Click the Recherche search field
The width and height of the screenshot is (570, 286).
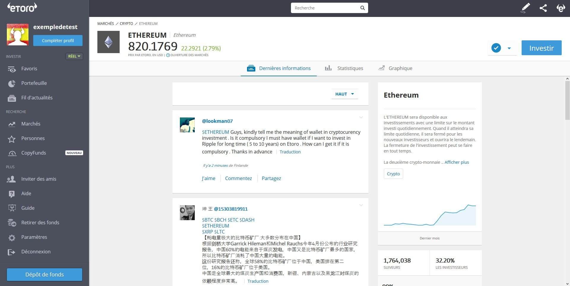coord(330,8)
